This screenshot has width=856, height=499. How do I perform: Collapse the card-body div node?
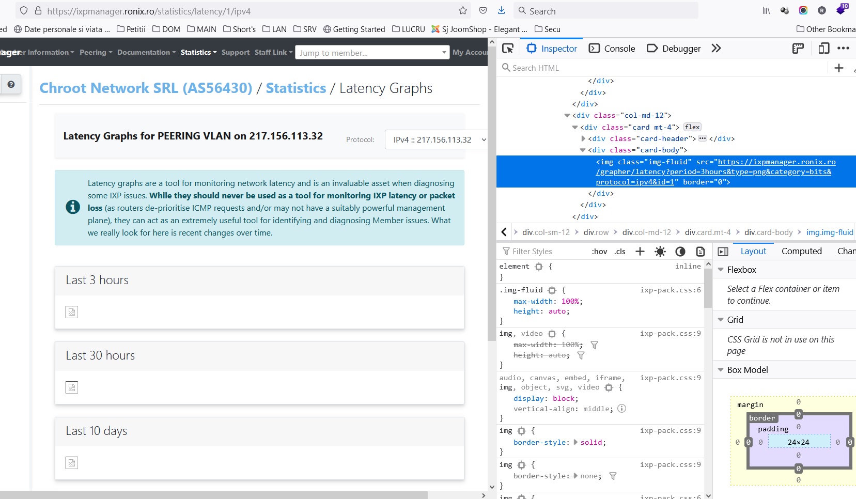pos(583,150)
